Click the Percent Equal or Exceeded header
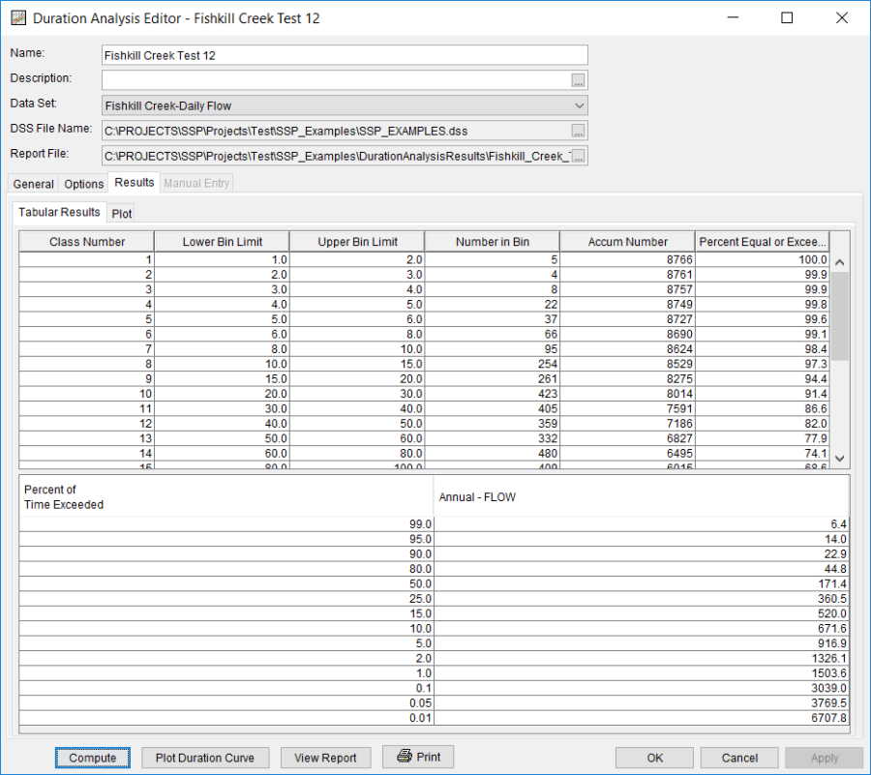 (x=763, y=242)
